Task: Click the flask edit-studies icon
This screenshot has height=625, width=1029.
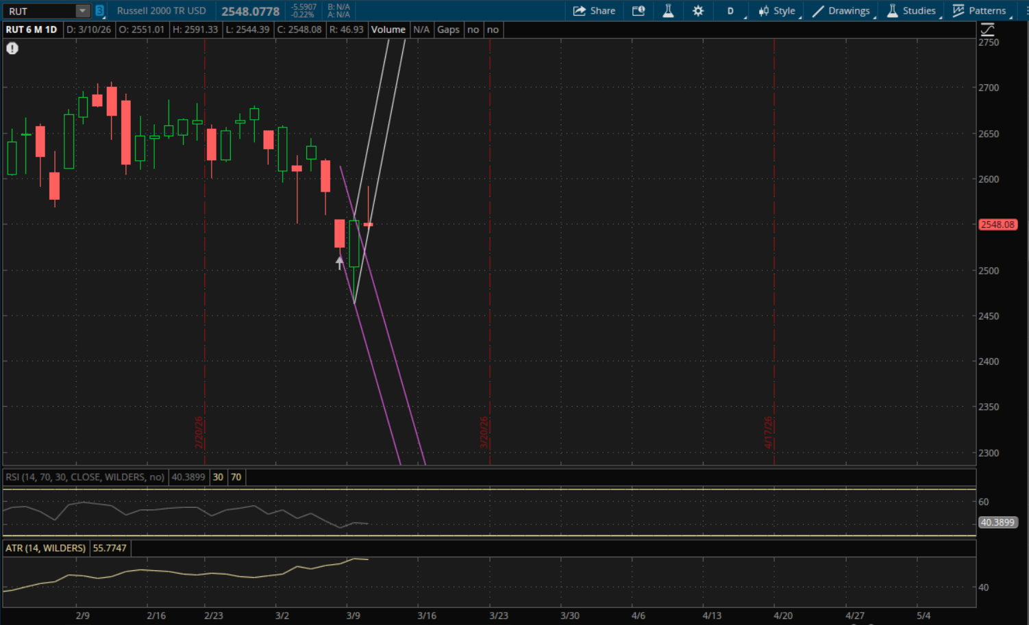Action: [x=668, y=11]
